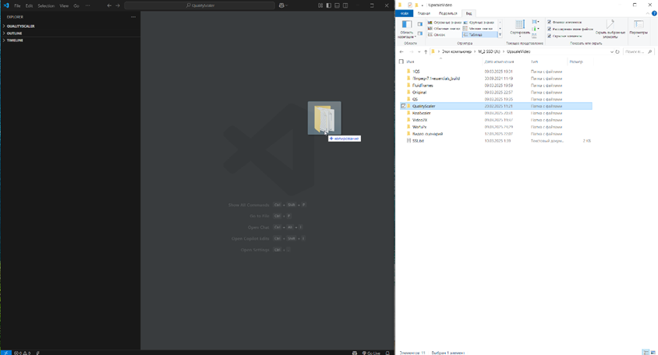Expand the QUALITYSCALER section in Explorer
The width and height of the screenshot is (658, 355).
70,26
